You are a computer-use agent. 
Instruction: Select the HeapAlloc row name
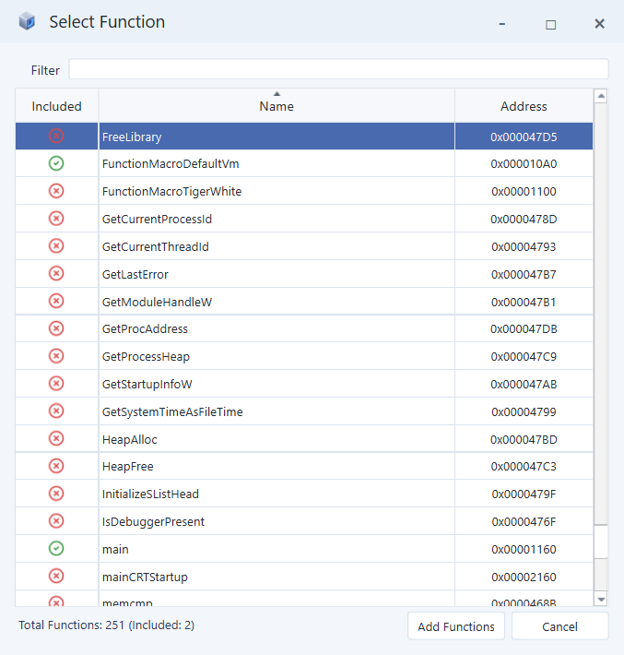coord(129,439)
